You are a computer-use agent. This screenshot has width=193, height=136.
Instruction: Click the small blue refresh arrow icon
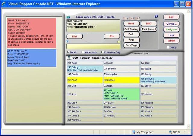[x=67, y=42]
